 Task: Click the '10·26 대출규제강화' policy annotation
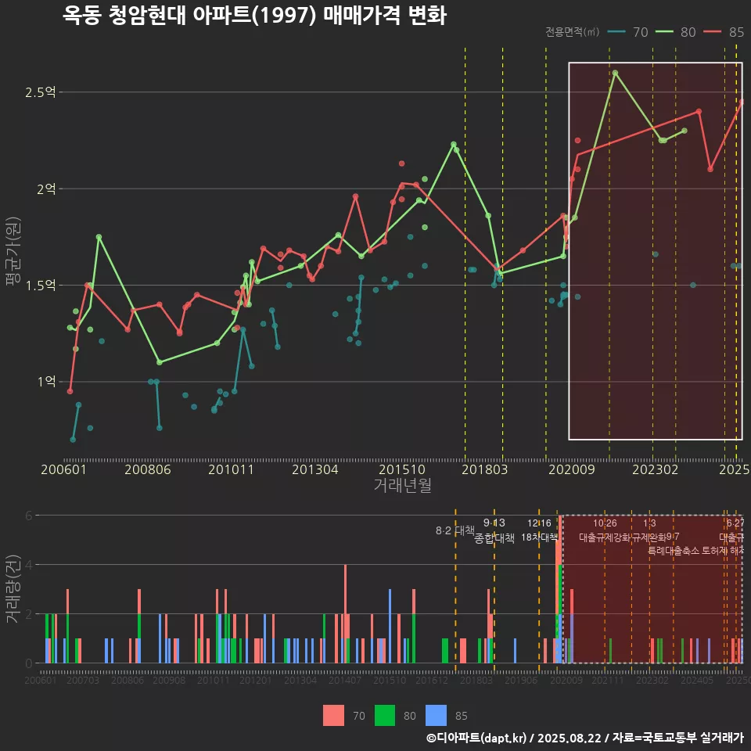[605, 530]
